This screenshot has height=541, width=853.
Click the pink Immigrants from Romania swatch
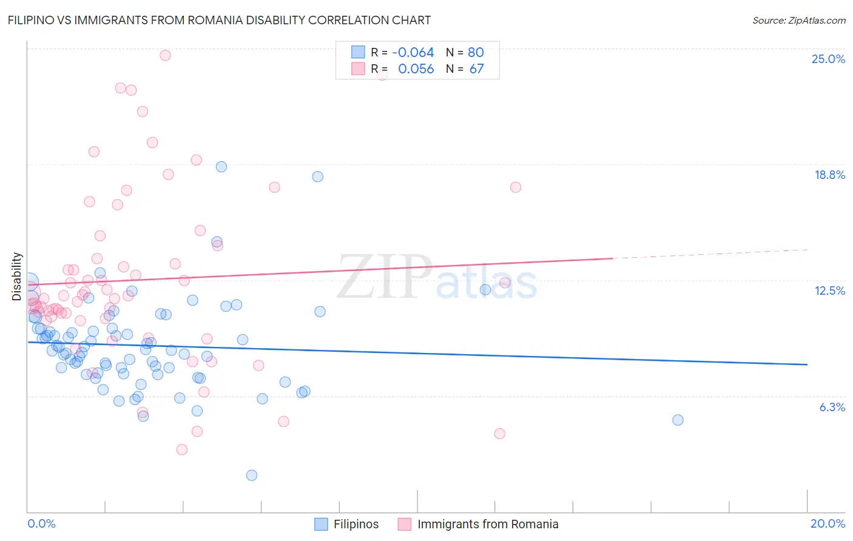pos(405,524)
